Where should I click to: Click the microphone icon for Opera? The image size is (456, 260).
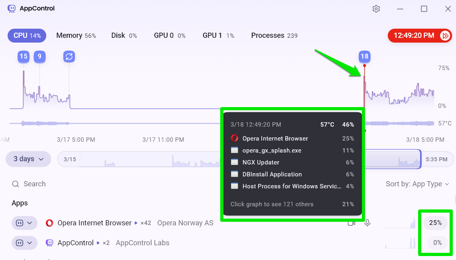coord(367,223)
